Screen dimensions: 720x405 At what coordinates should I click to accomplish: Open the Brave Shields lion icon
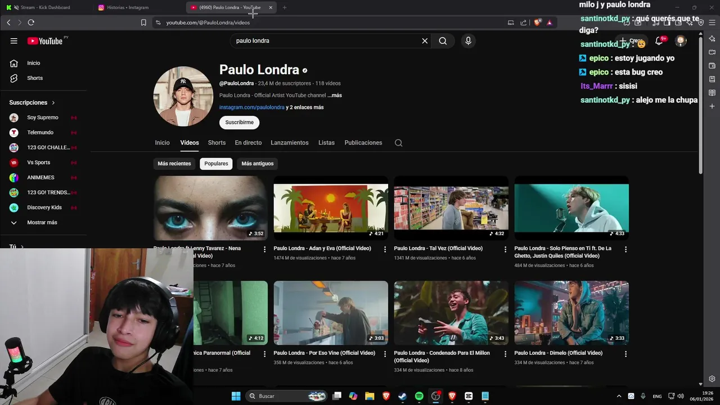[x=537, y=22]
